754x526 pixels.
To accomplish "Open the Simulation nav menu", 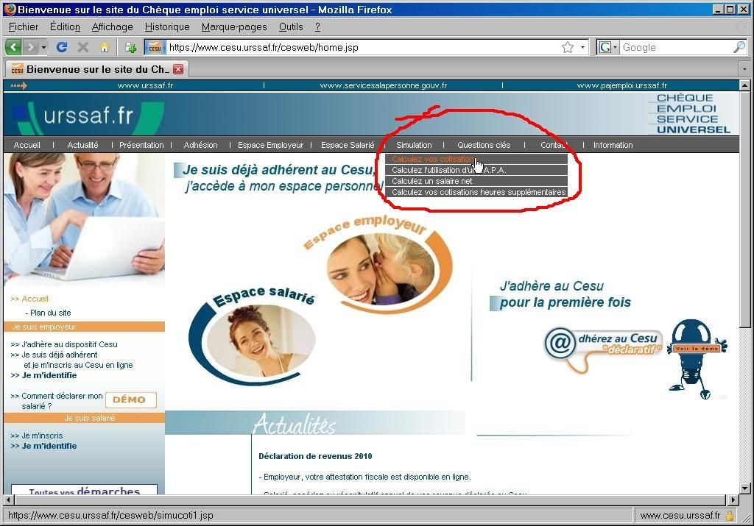I will (414, 145).
